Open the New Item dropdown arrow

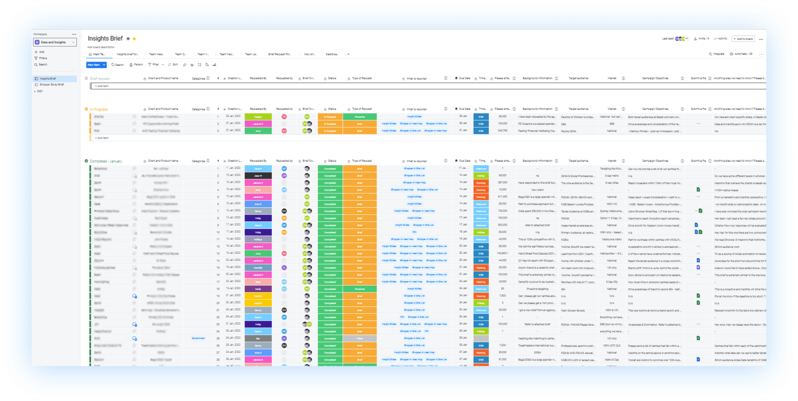pyautogui.click(x=104, y=65)
